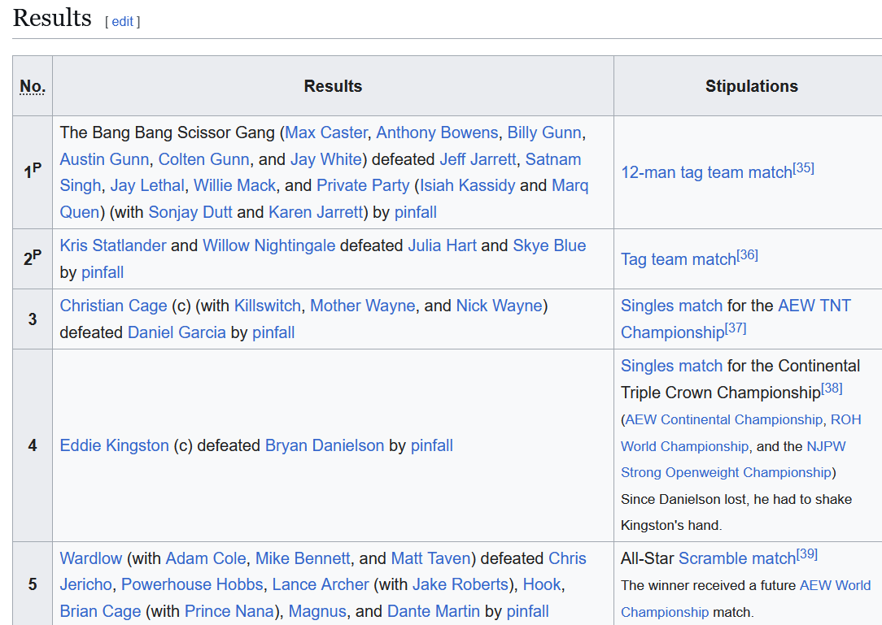The image size is (882, 625).
Task: Click the Results column header
Action: click(x=333, y=86)
